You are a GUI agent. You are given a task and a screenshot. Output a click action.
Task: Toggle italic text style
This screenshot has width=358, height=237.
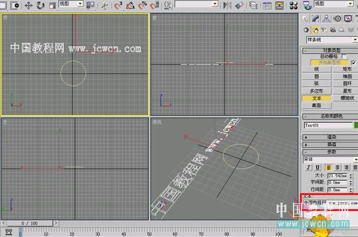point(309,168)
